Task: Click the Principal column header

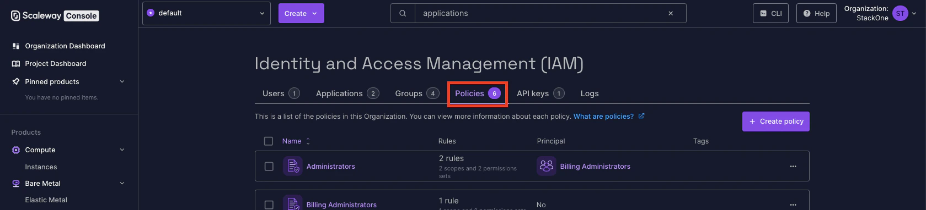Action: 551,141
